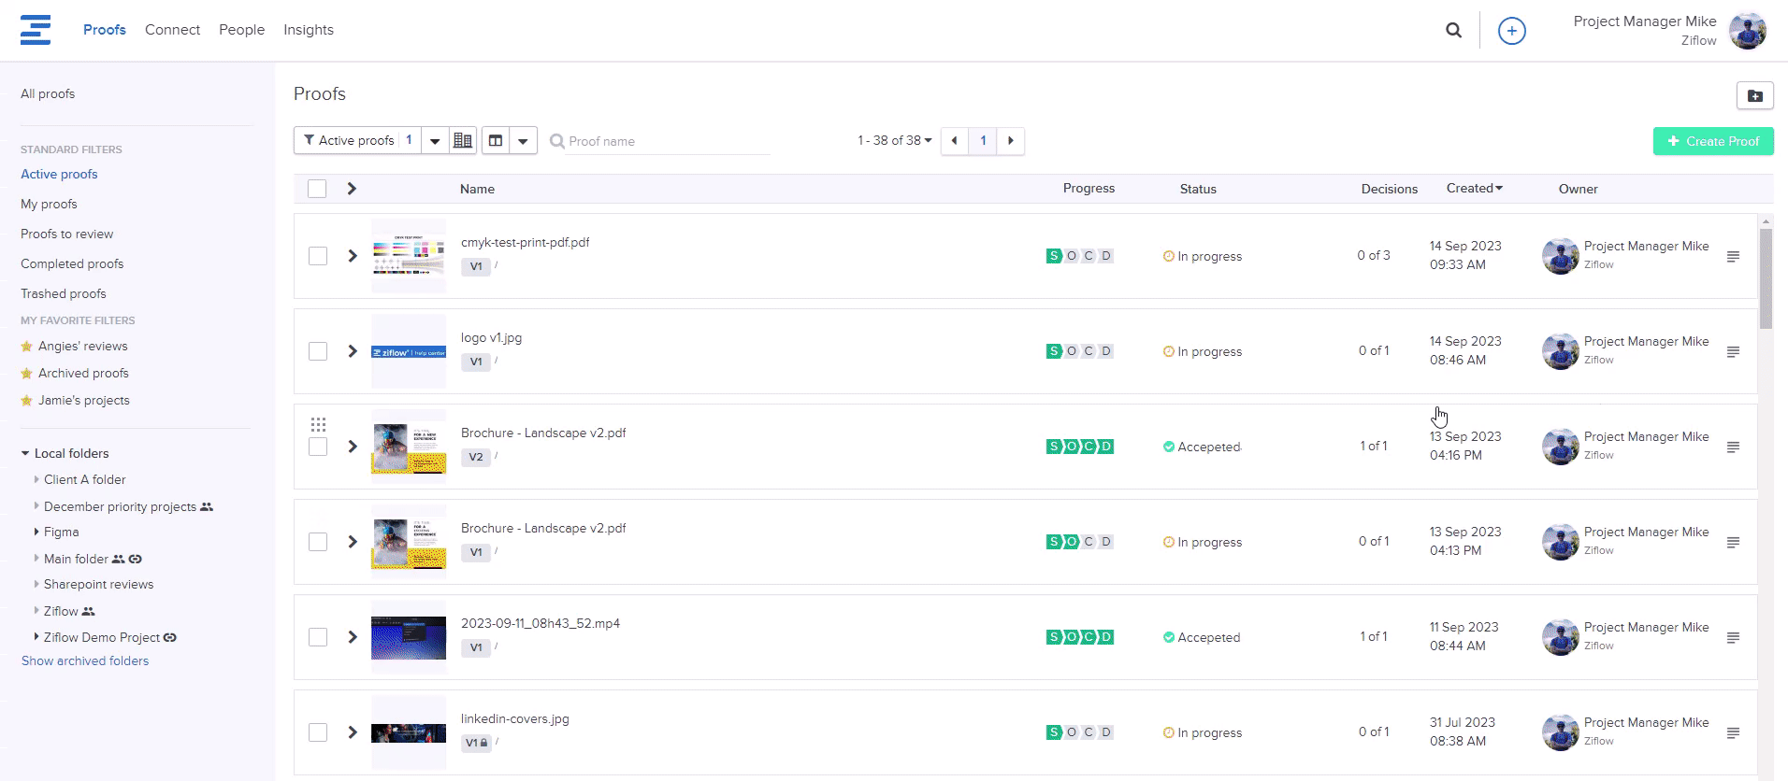Expand the Brochure - Landscape v2.pdf V2 row
1788x781 pixels.
353,447
